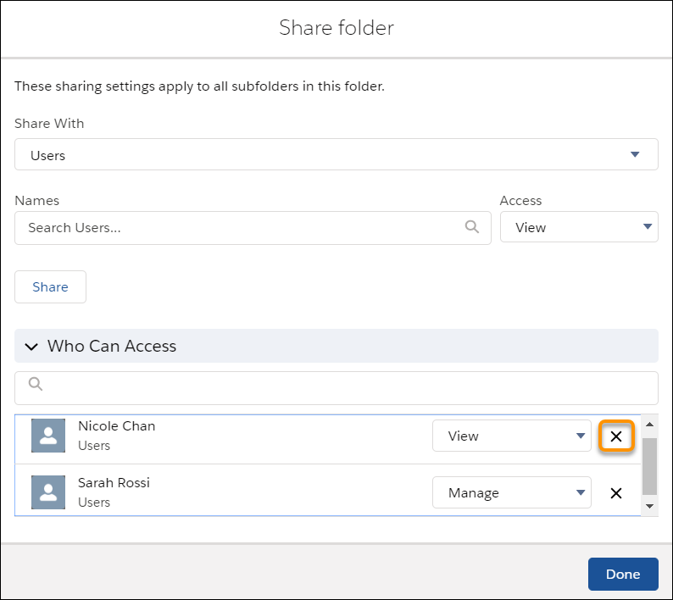The width and height of the screenshot is (673, 600).
Task: Collapse the Who Can Access section
Action: [x=31, y=347]
